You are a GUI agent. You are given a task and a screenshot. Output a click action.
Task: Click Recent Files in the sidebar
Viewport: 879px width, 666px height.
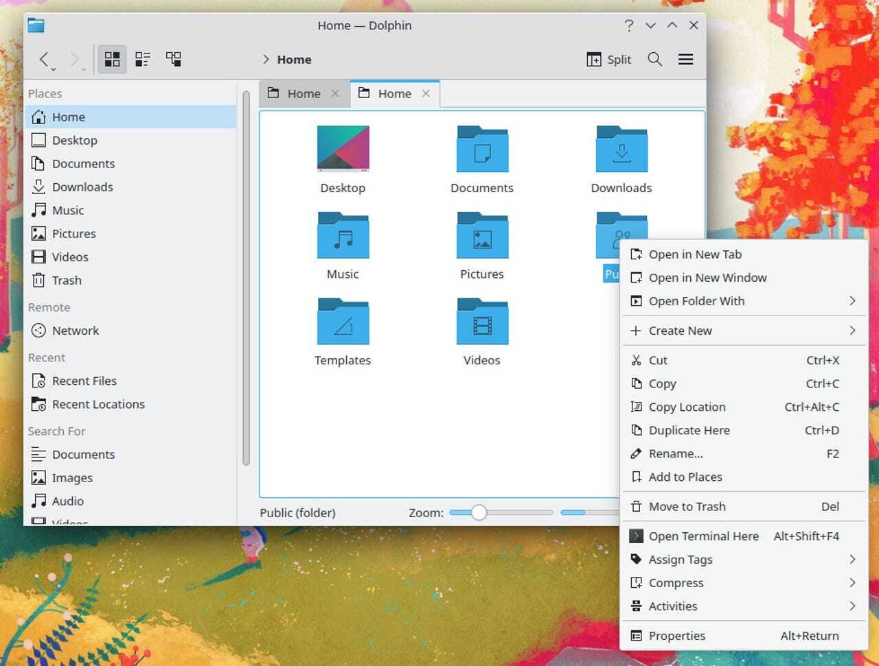(84, 381)
